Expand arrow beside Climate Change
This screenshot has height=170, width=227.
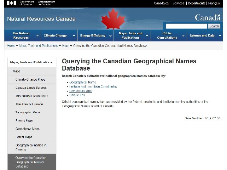pos(74,36)
